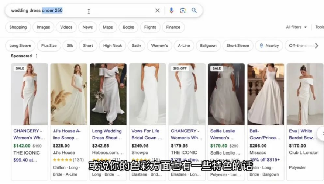Apply the Women's filter chip
324x184 pixels.
coord(159,46)
